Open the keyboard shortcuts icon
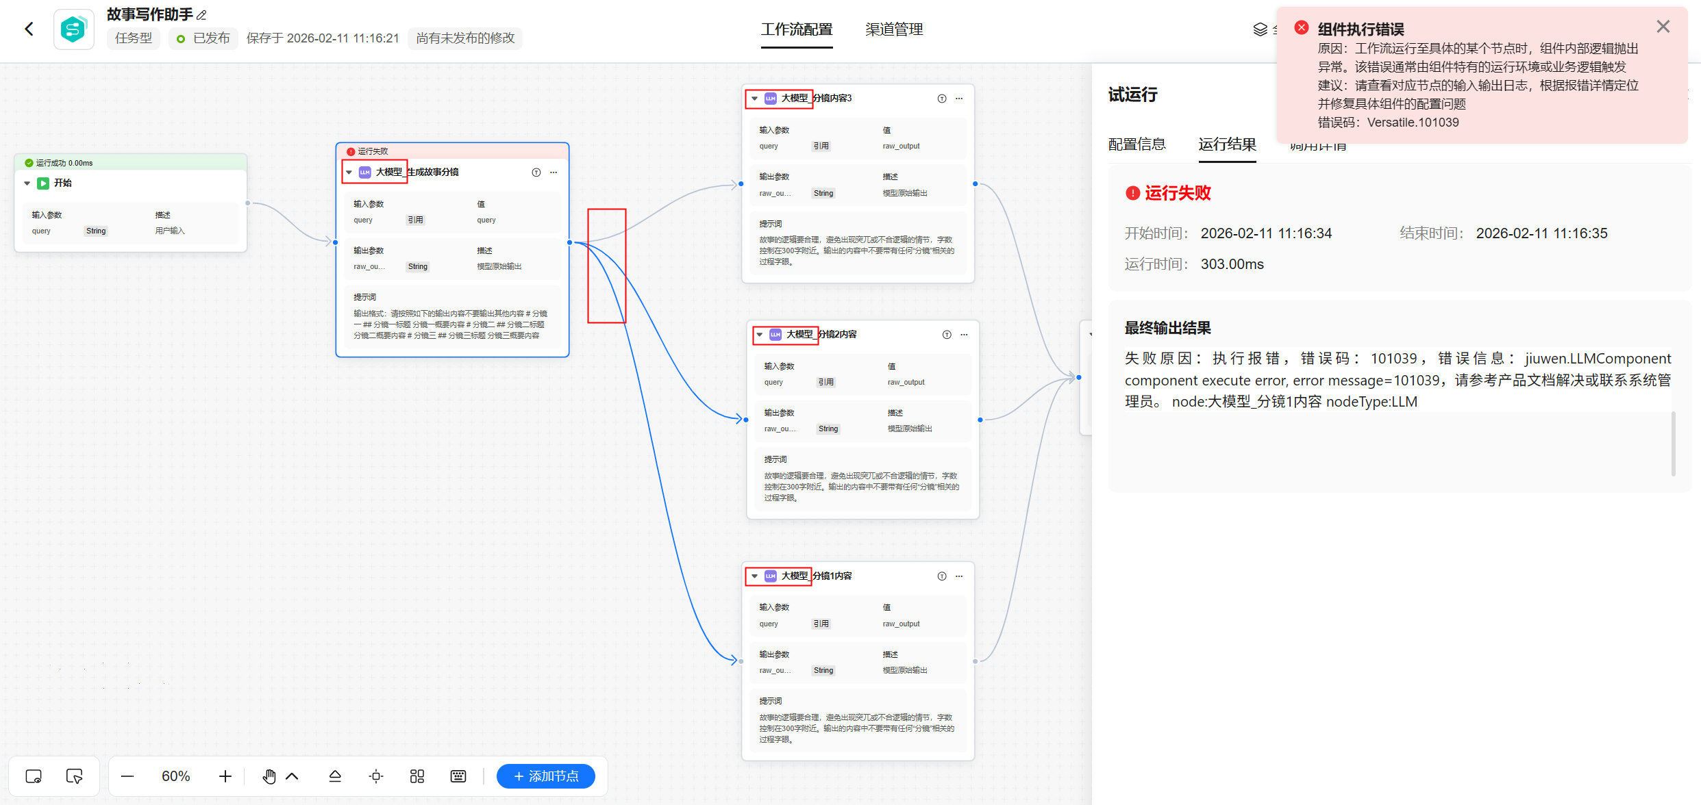The height and width of the screenshot is (805, 1701). click(x=458, y=776)
